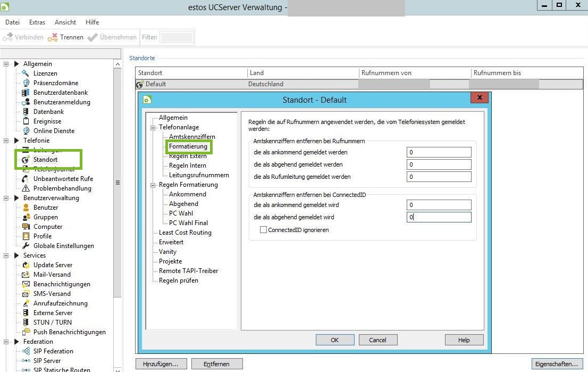Click Cancel in the Standort dialog
The image size is (588, 372).
[x=377, y=340]
